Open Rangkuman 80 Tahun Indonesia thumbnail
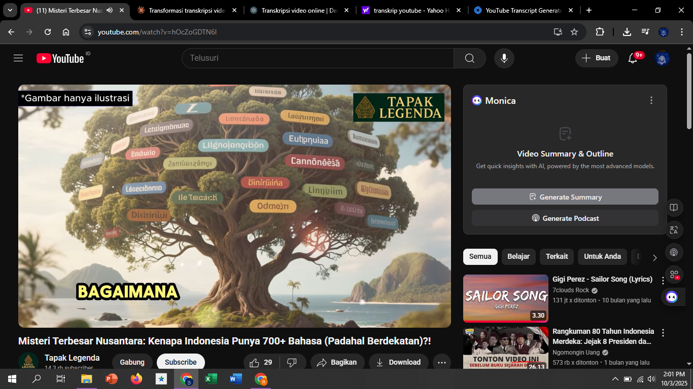This screenshot has width=693, height=389. [506, 348]
